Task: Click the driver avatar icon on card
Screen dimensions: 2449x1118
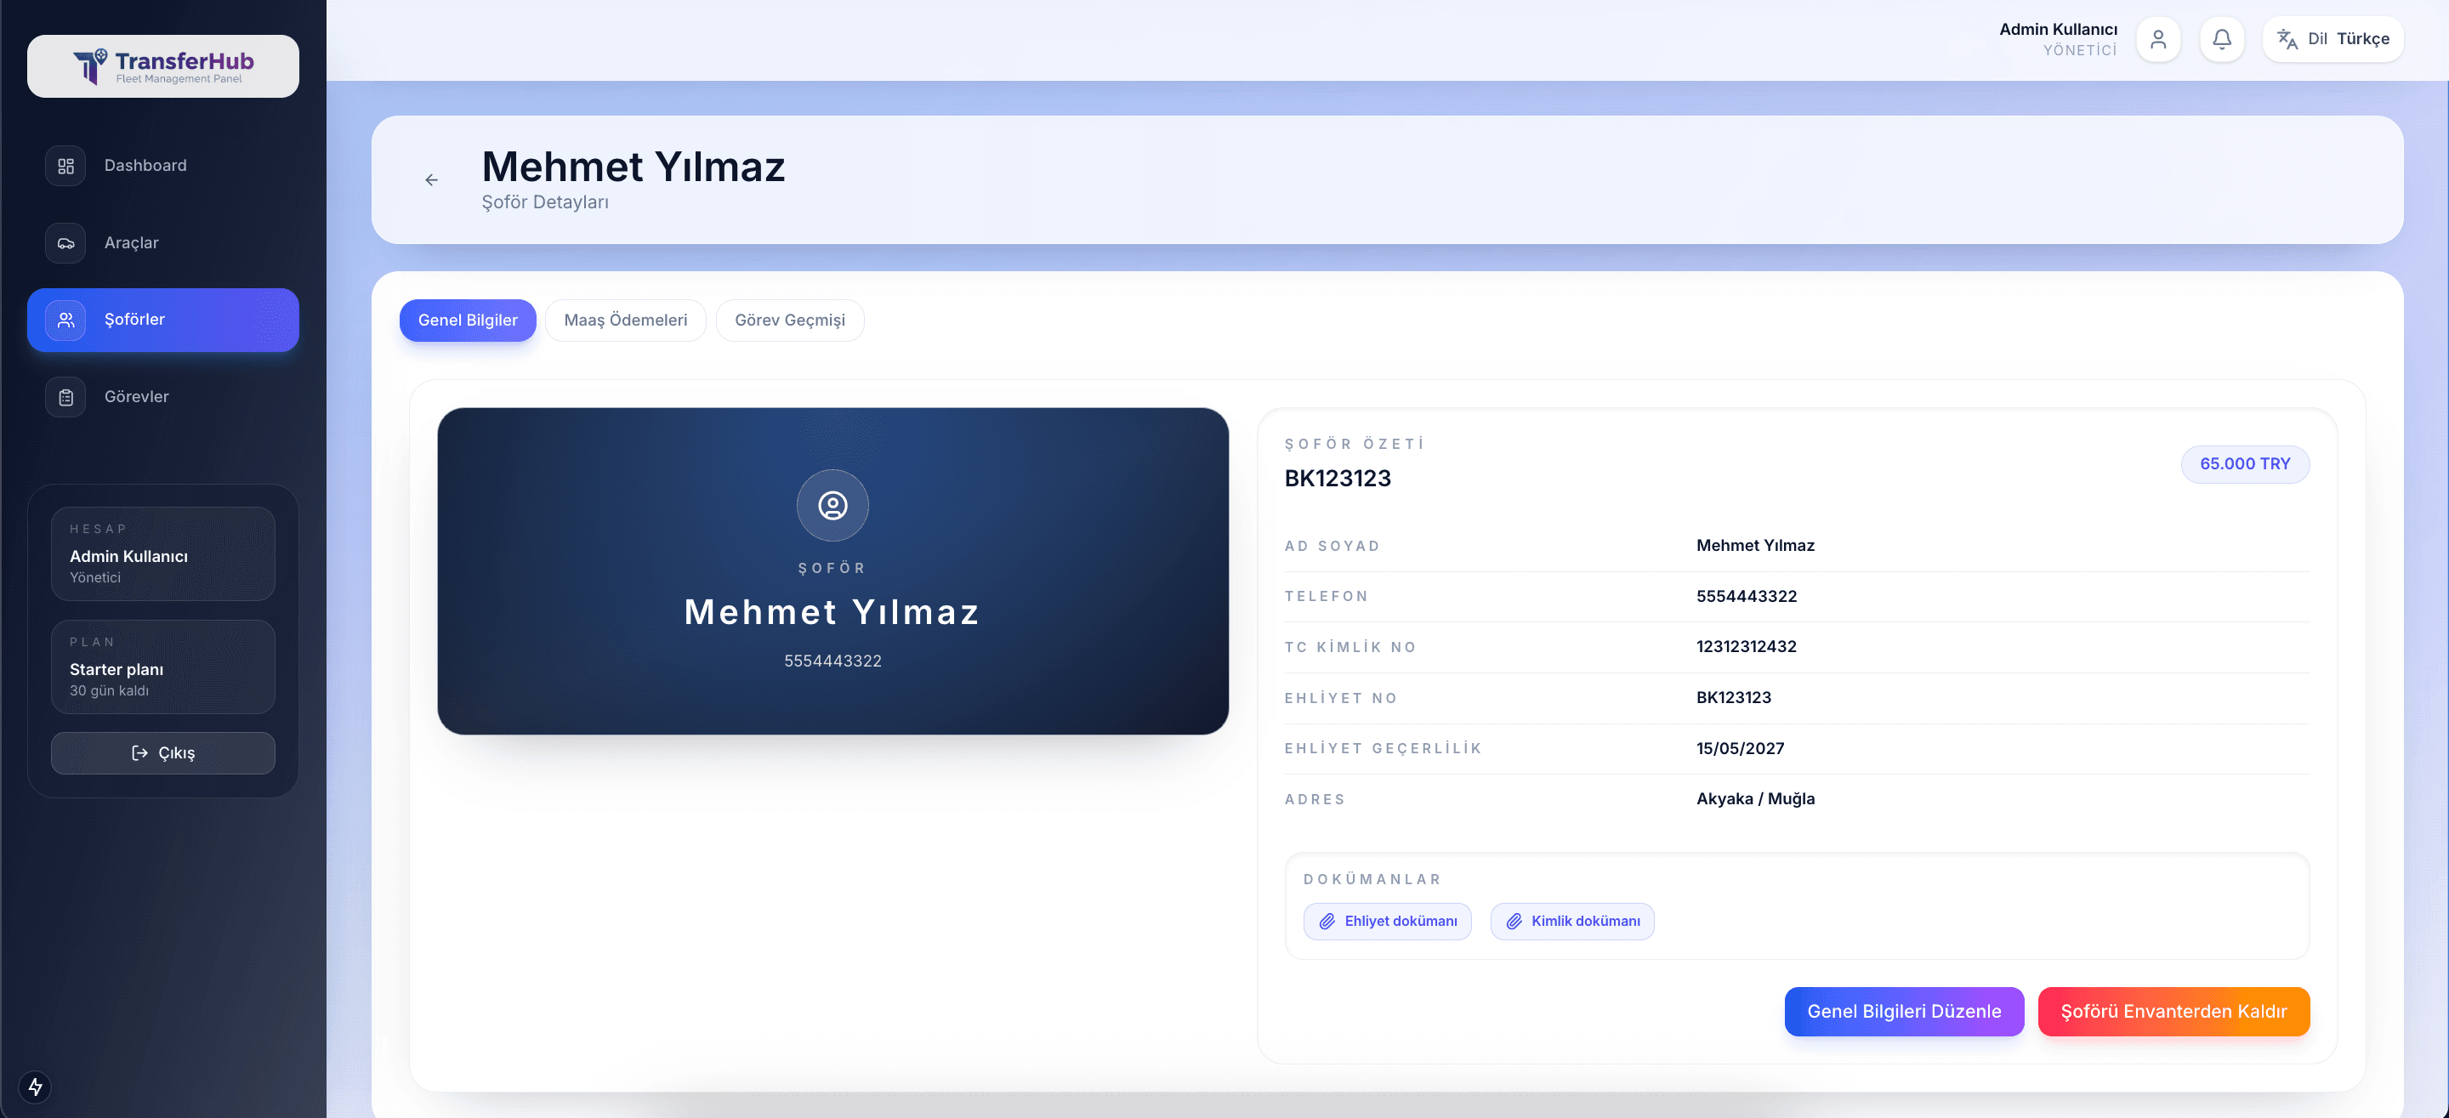Action: click(832, 506)
